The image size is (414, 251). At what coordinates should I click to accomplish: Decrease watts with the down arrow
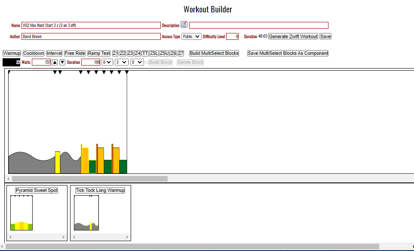(62, 63)
